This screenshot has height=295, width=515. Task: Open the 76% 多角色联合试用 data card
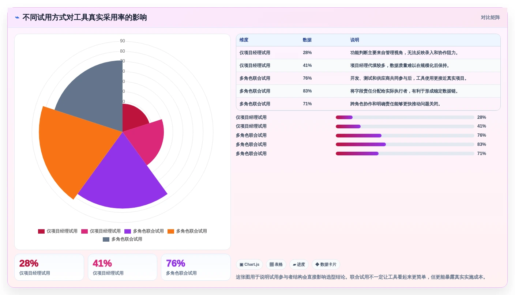tap(196, 267)
